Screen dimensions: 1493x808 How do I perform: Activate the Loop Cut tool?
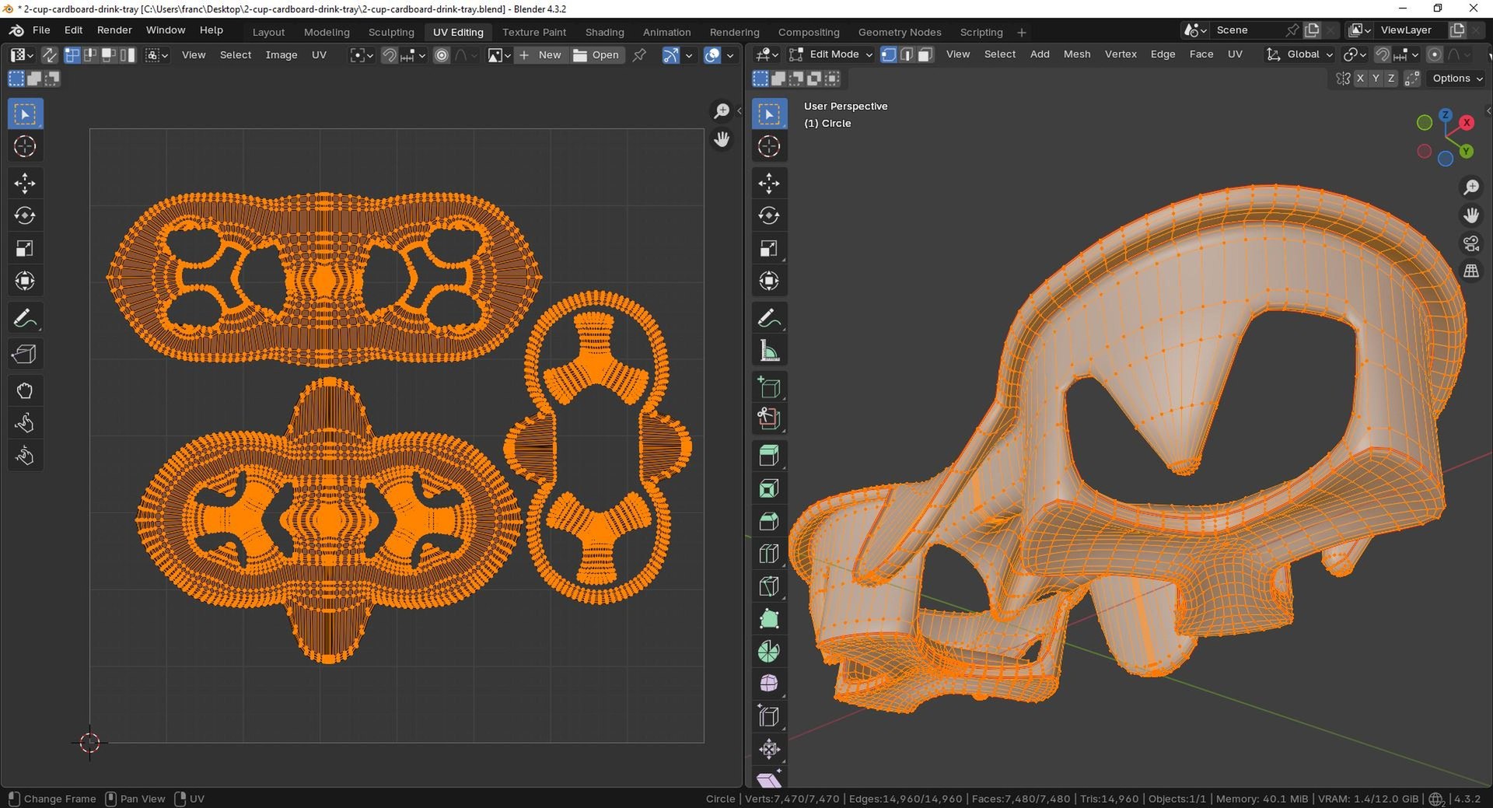coord(769,554)
